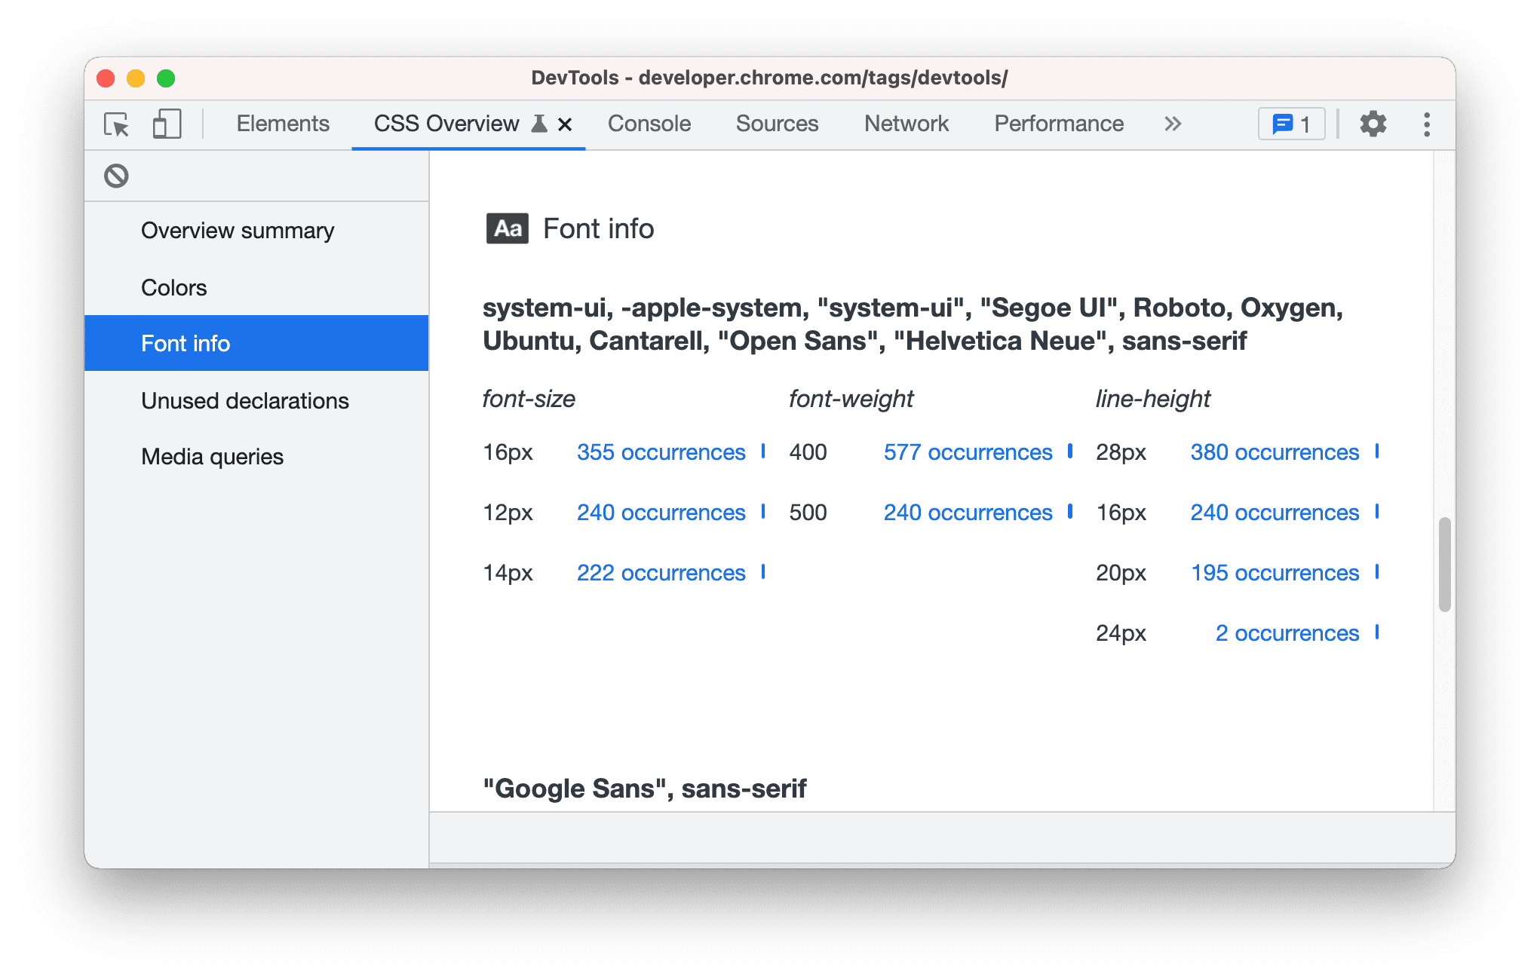Click the device toolbar toggle icon
This screenshot has width=1540, height=980.
pos(166,124)
